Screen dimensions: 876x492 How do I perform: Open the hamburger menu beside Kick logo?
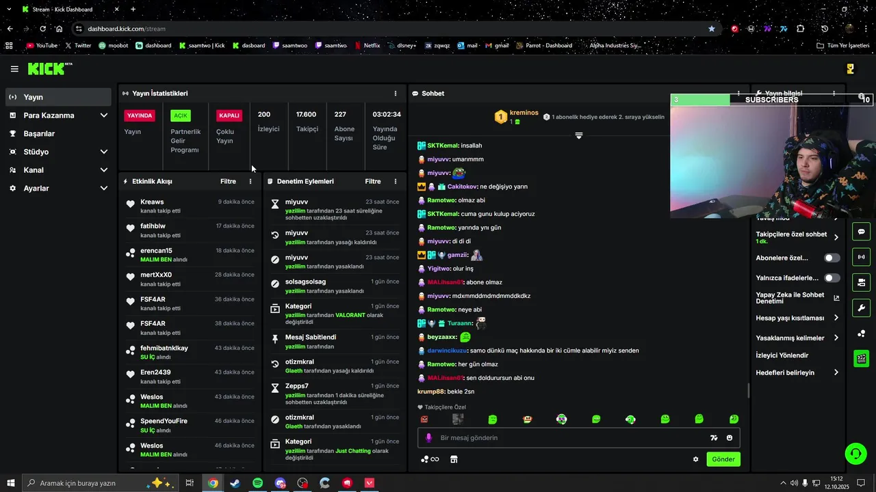click(14, 69)
